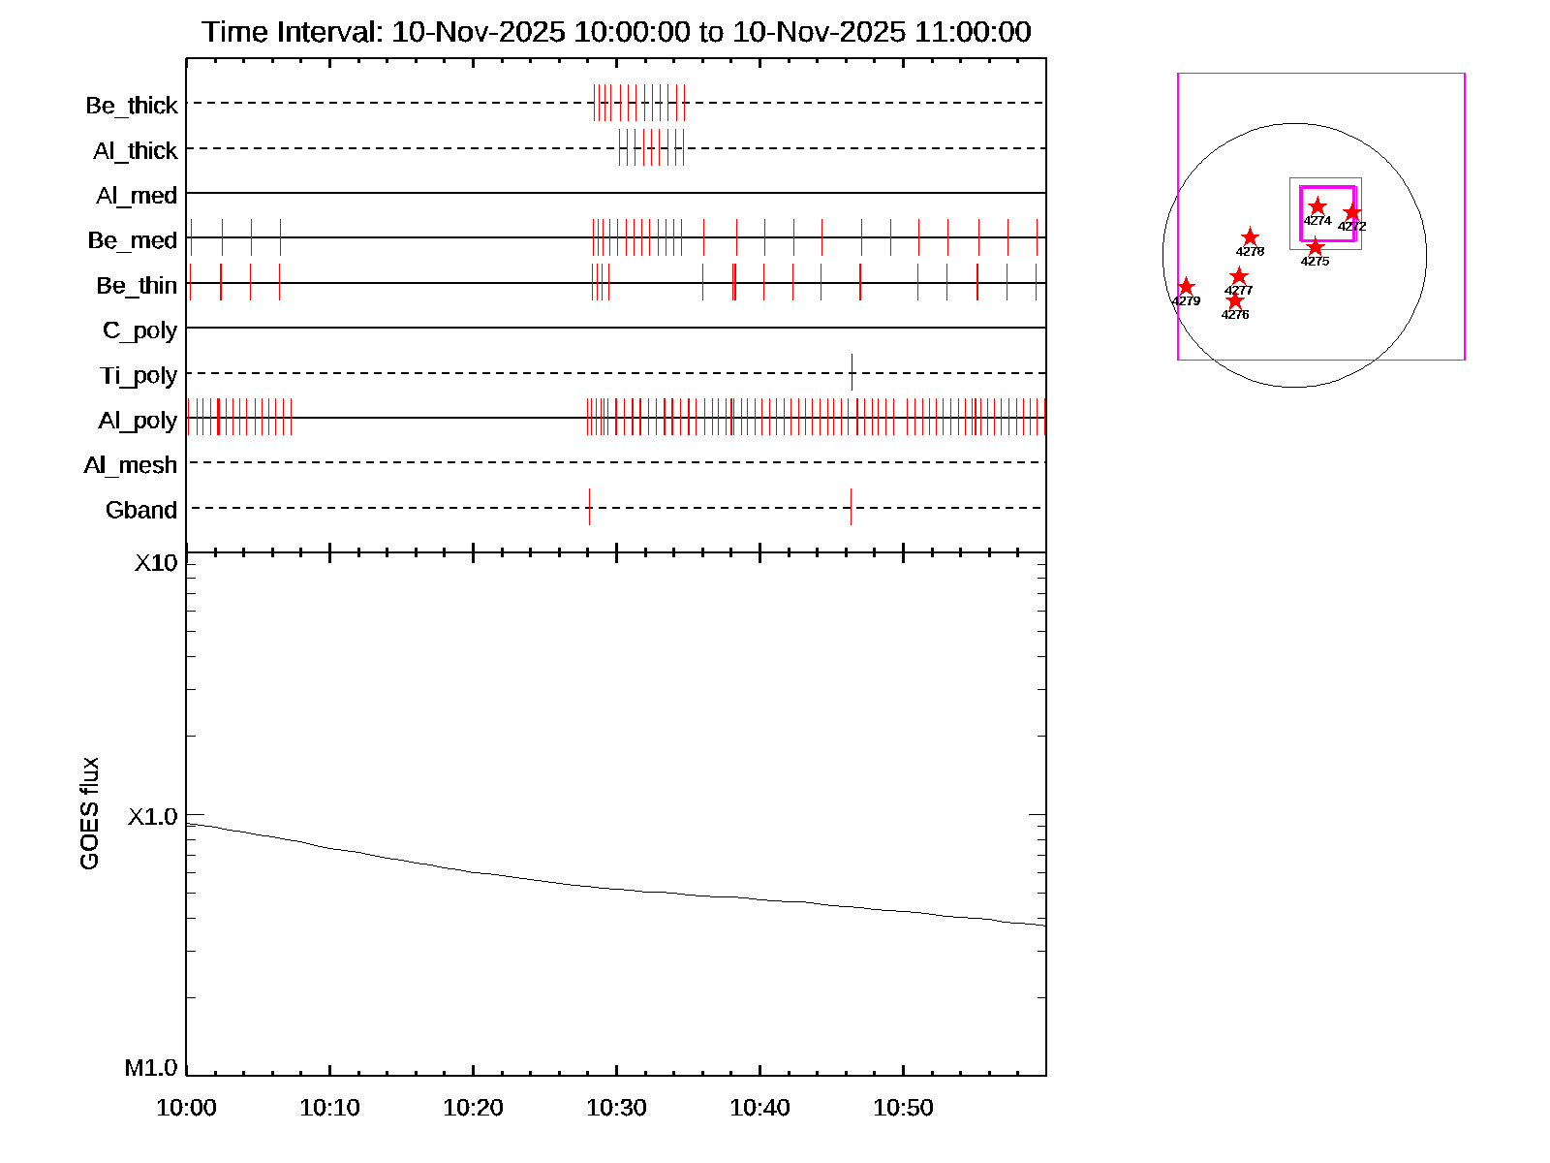1550x1163 pixels.
Task: Click the 10:30 time axis label
Action: tap(616, 1108)
